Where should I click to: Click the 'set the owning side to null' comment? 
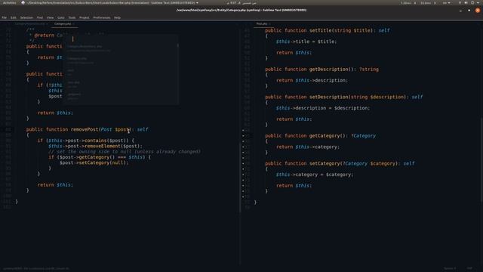125,152
